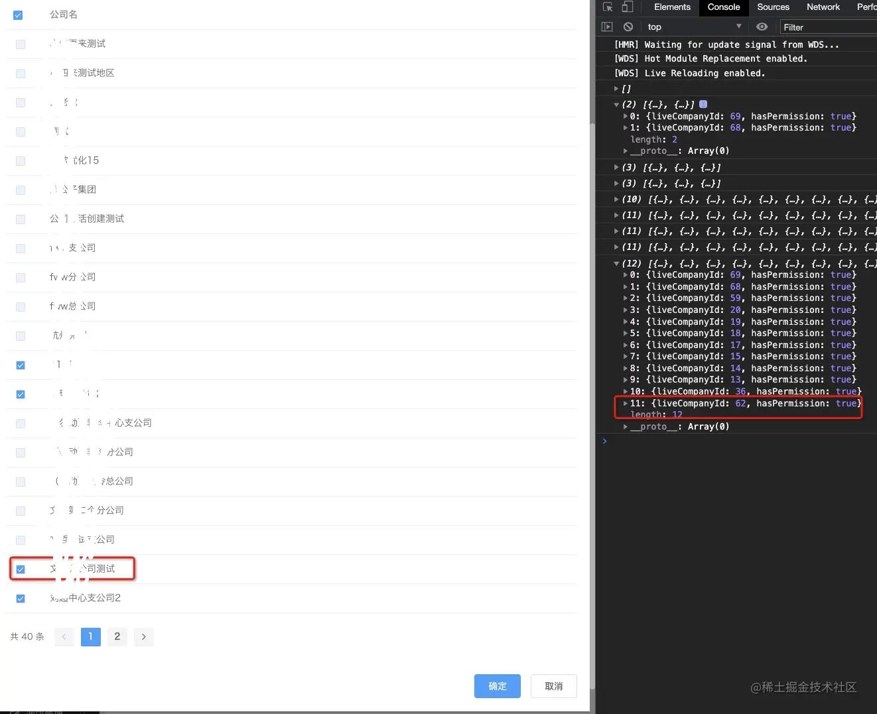Cancel with the 取消 button
This screenshot has width=877, height=714.
[x=554, y=686]
